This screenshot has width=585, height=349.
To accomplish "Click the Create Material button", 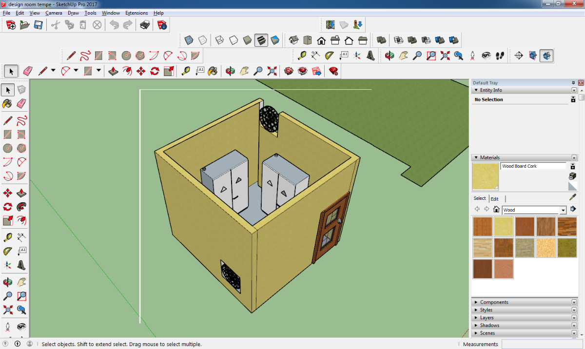I will 573,175.
